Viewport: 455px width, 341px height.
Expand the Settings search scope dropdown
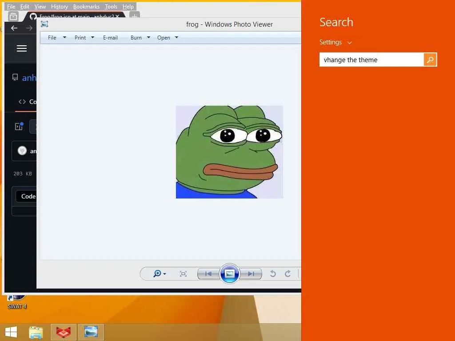(x=336, y=42)
